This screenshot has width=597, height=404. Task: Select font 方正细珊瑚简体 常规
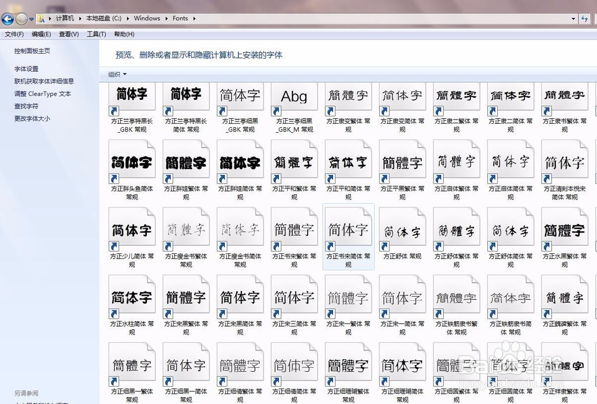tap(402, 372)
